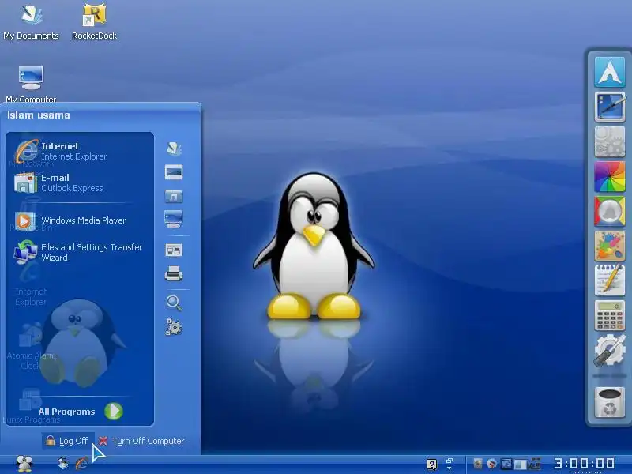Click the user name Islam usama header
Image resolution: width=632 pixels, height=474 pixels.
click(39, 115)
